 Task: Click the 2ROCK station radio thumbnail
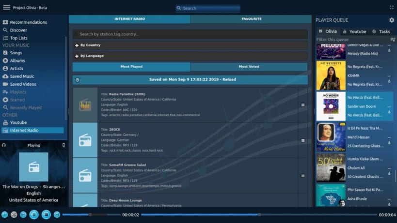[85, 140]
